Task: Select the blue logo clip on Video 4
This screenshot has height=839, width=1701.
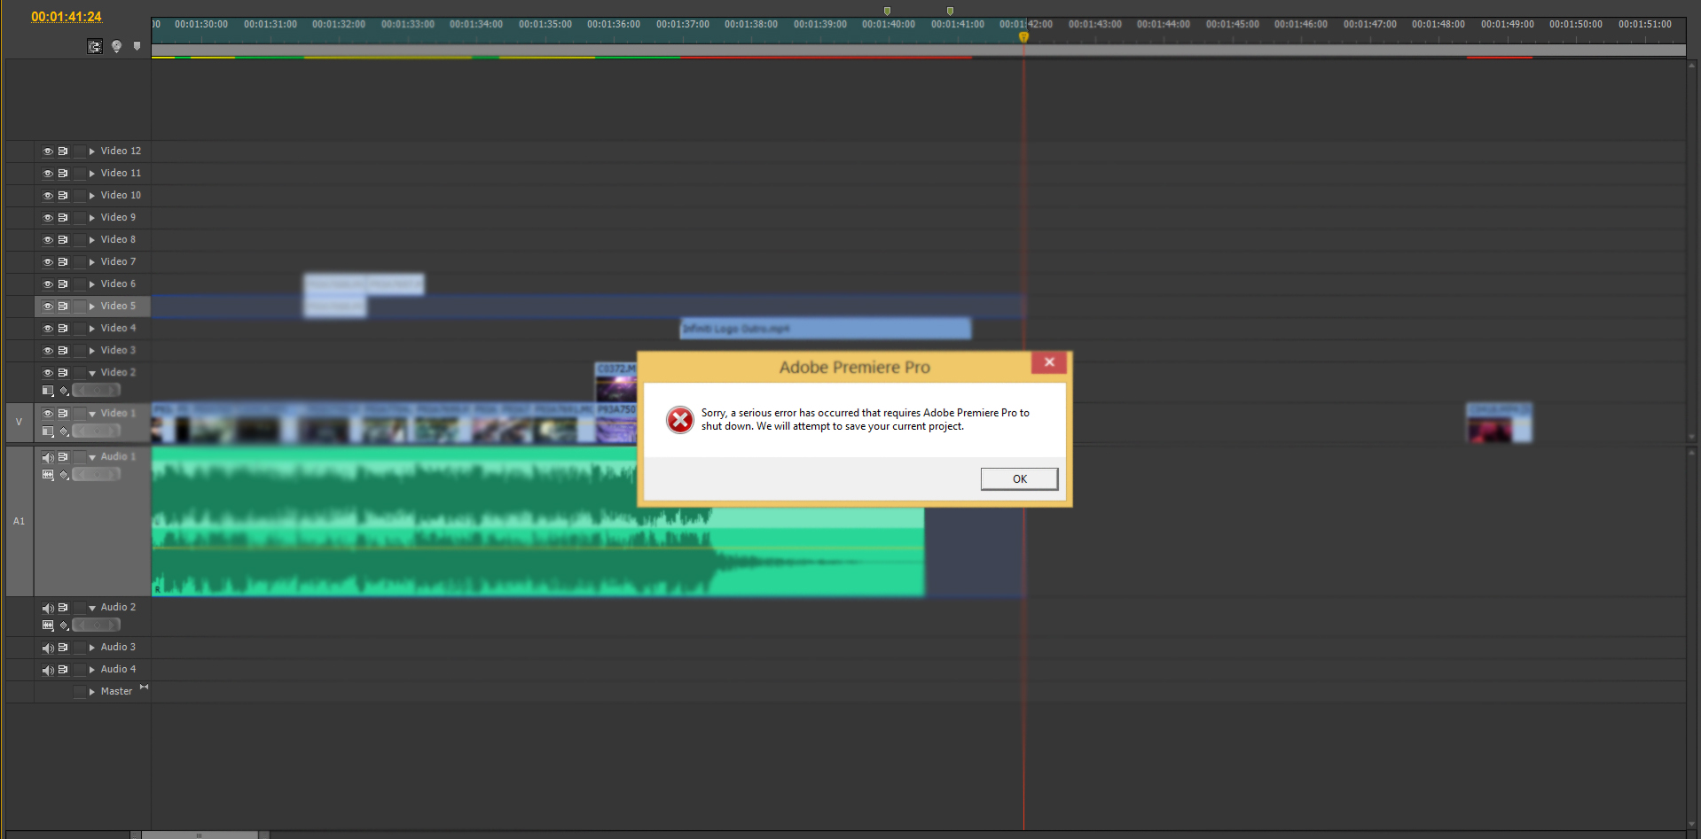Action: pos(826,329)
